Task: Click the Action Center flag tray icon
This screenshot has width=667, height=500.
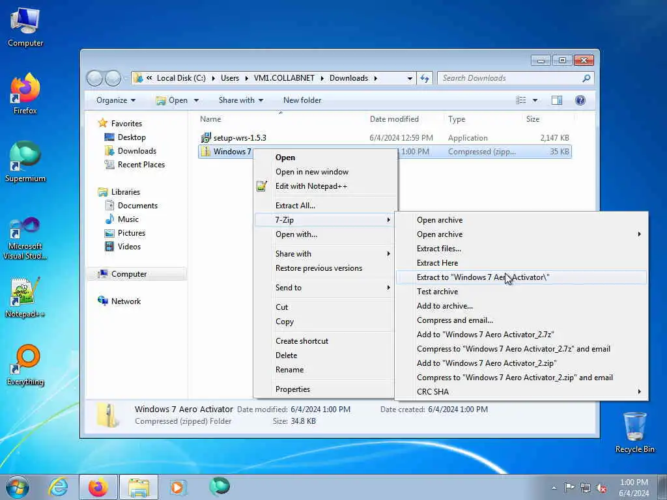Action: [569, 487]
